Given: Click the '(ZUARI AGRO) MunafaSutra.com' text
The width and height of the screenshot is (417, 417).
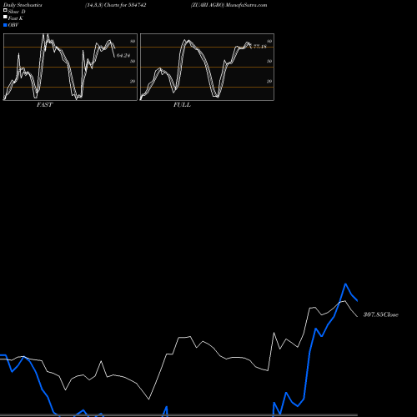Looking at the screenshot, I should point(229,5).
